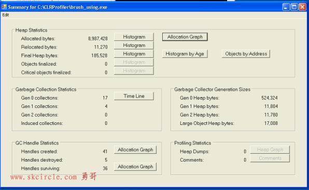The width and height of the screenshot is (309, 190).
Task: Show Histogram by Age
Action: tap(185, 54)
